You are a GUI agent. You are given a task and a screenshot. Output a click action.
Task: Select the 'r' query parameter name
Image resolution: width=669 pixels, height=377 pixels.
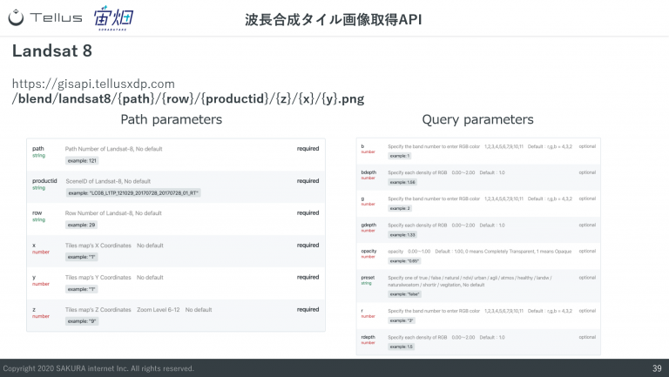[x=362, y=311]
